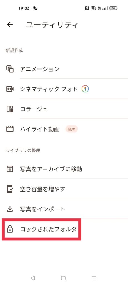This screenshot has height=286, width=128.
Task: Tap the シネマティック フォト film icon
Action: tap(10, 89)
